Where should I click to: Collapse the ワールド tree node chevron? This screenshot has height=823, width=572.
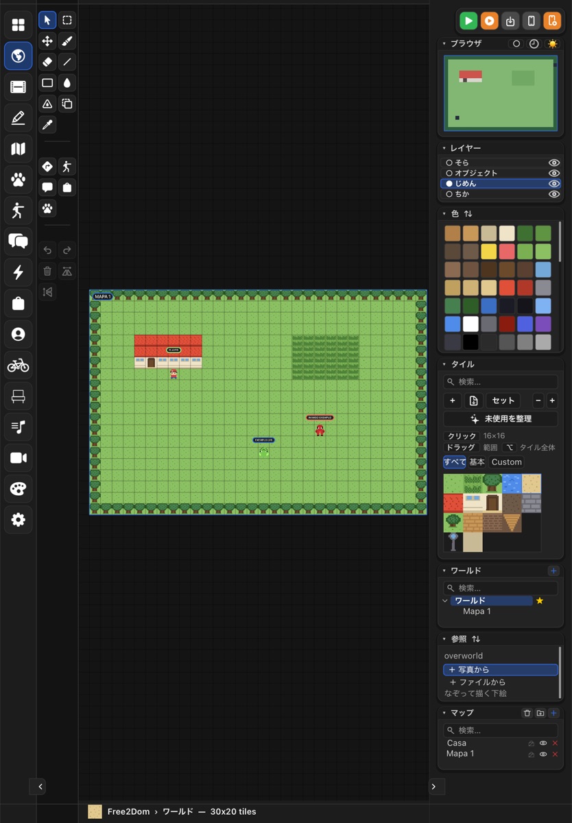(446, 601)
